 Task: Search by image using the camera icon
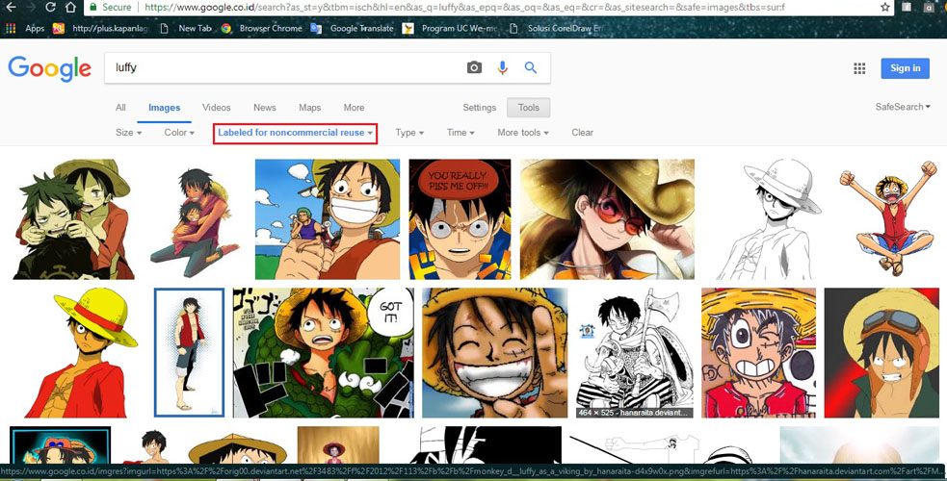[474, 67]
